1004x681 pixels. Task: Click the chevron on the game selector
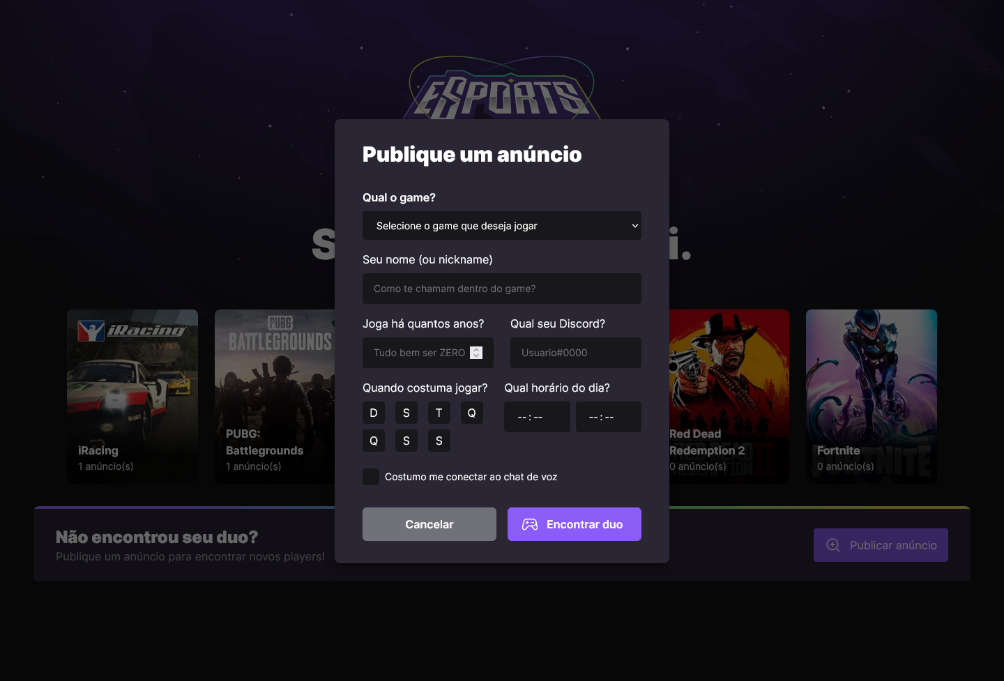pyautogui.click(x=634, y=226)
